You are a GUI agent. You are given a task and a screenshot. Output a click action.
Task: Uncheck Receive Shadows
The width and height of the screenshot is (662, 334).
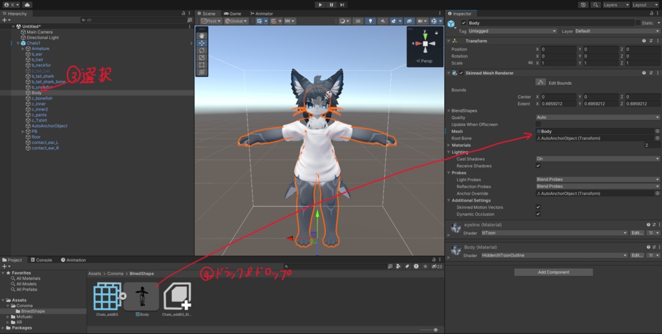tap(538, 166)
